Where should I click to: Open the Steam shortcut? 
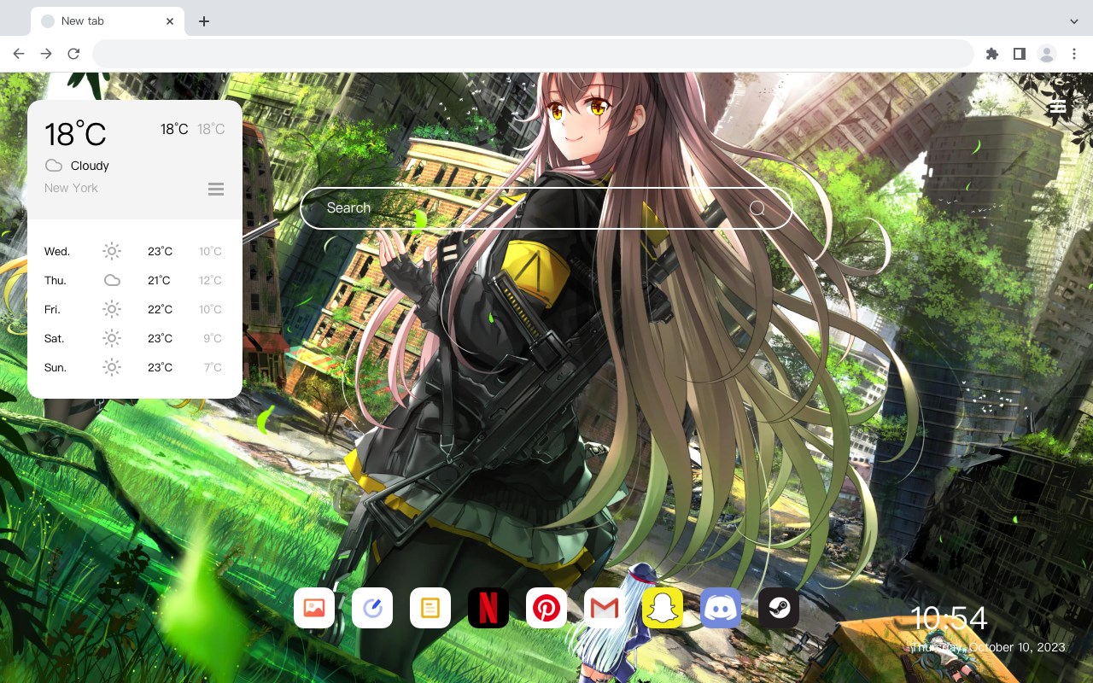(x=779, y=608)
